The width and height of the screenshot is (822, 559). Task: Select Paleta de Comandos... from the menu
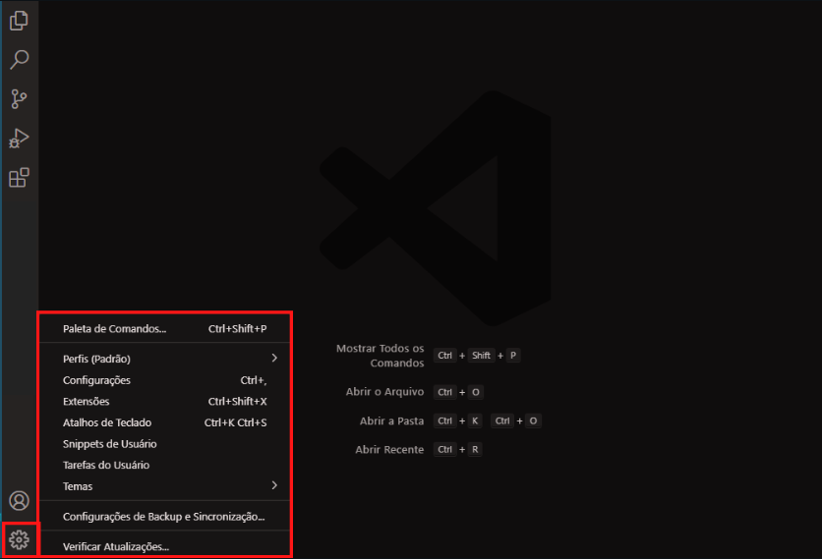pyautogui.click(x=114, y=329)
